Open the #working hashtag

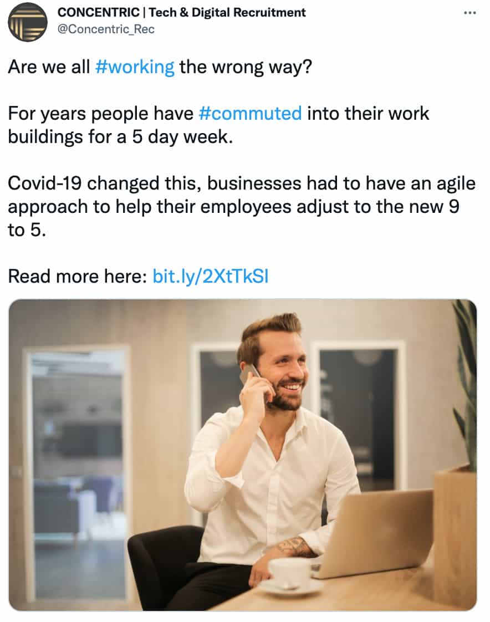tap(135, 67)
